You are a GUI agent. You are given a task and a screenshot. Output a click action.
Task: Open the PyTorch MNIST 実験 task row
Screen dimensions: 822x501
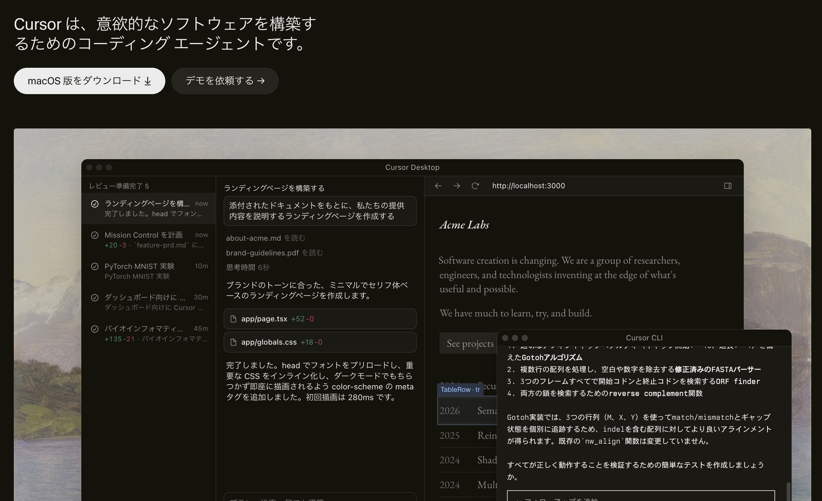tap(149, 271)
